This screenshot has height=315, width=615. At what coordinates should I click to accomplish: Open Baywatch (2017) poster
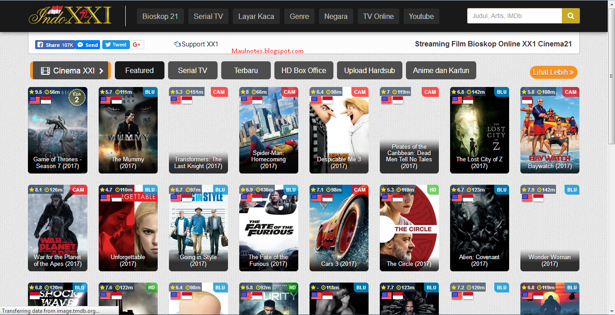click(x=550, y=130)
